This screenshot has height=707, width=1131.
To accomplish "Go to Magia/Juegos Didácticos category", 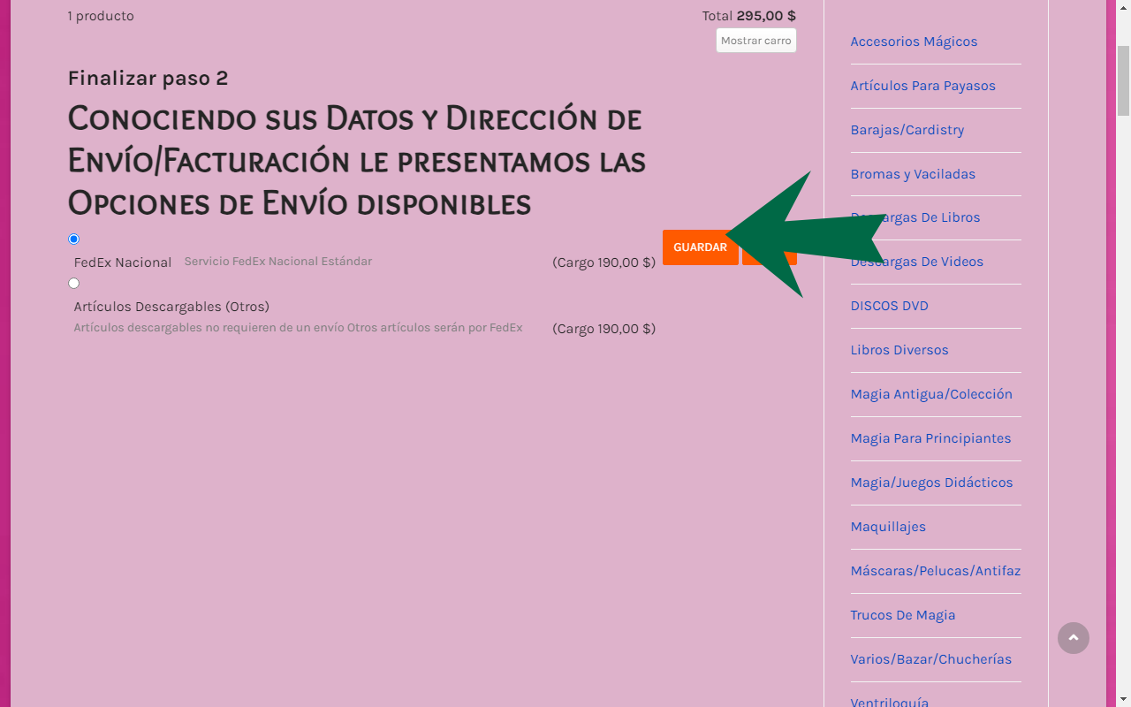I will click(931, 483).
